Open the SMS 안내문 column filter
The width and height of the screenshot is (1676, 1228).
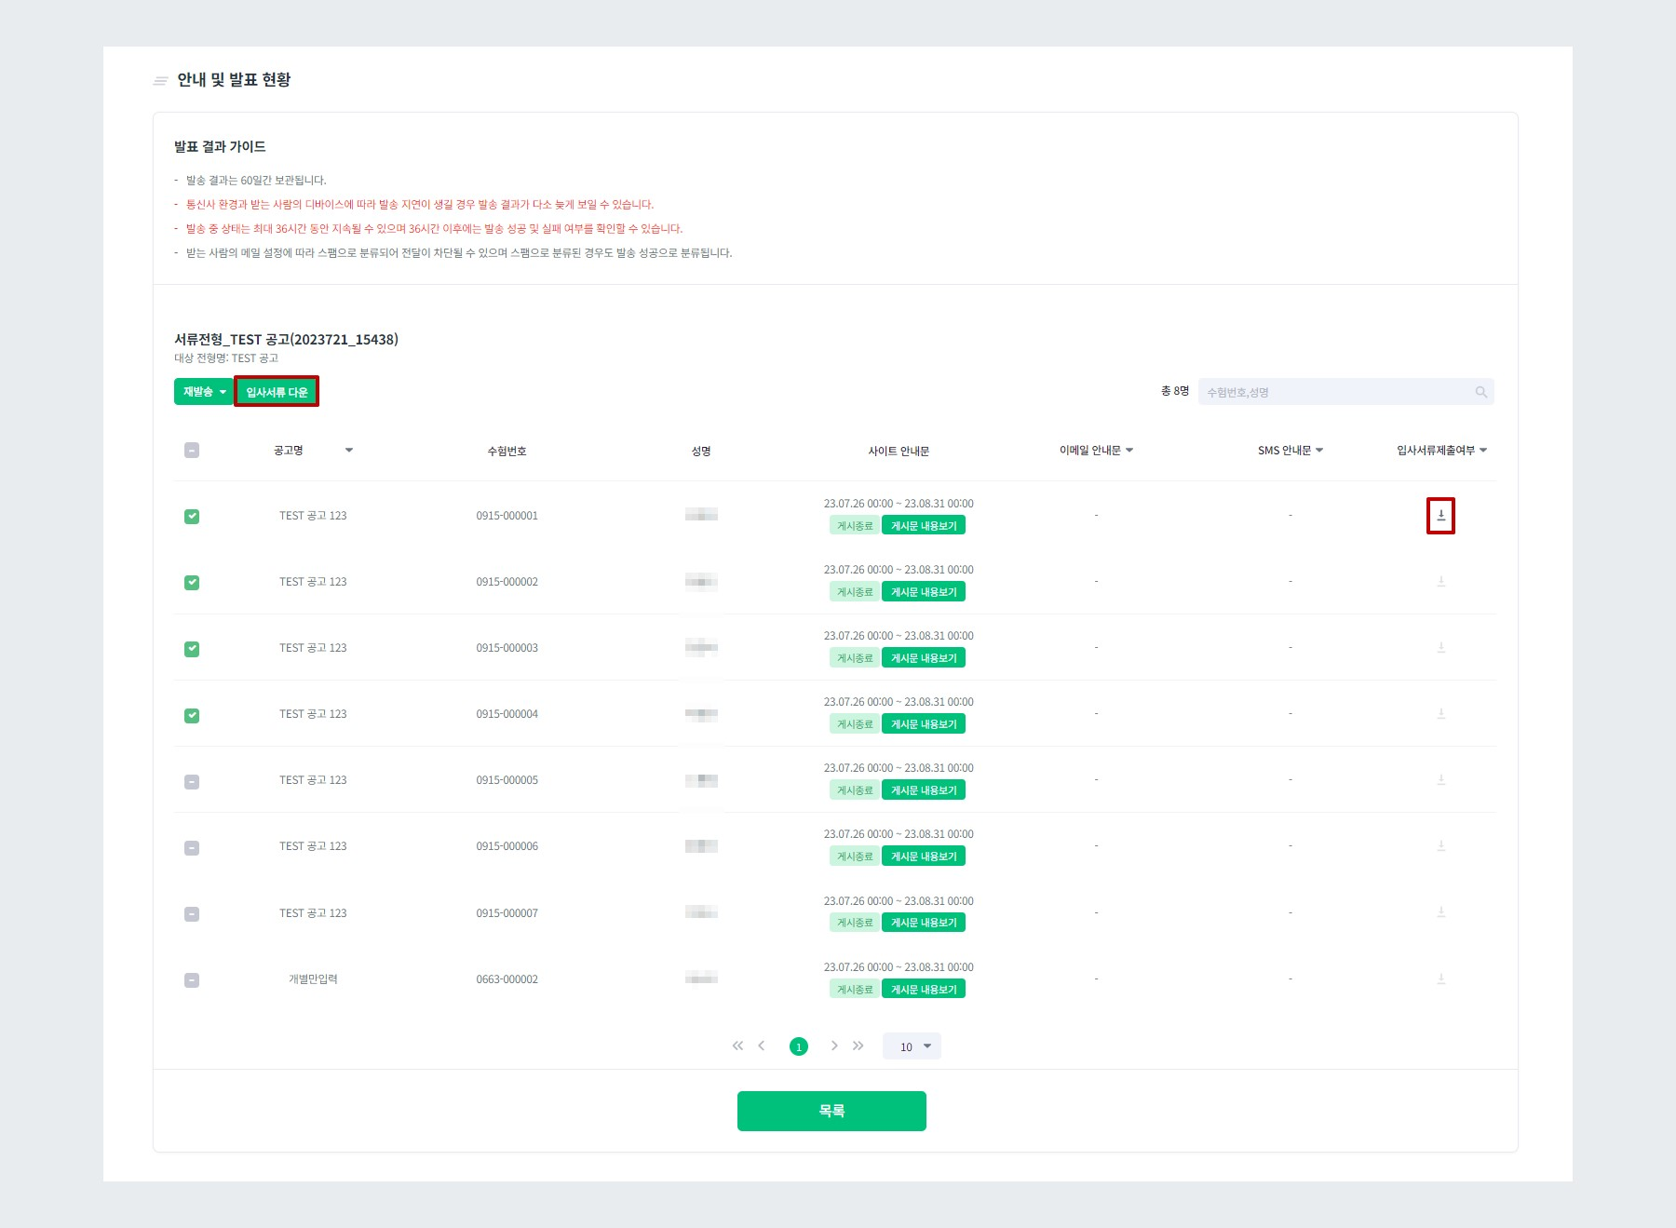(1319, 451)
